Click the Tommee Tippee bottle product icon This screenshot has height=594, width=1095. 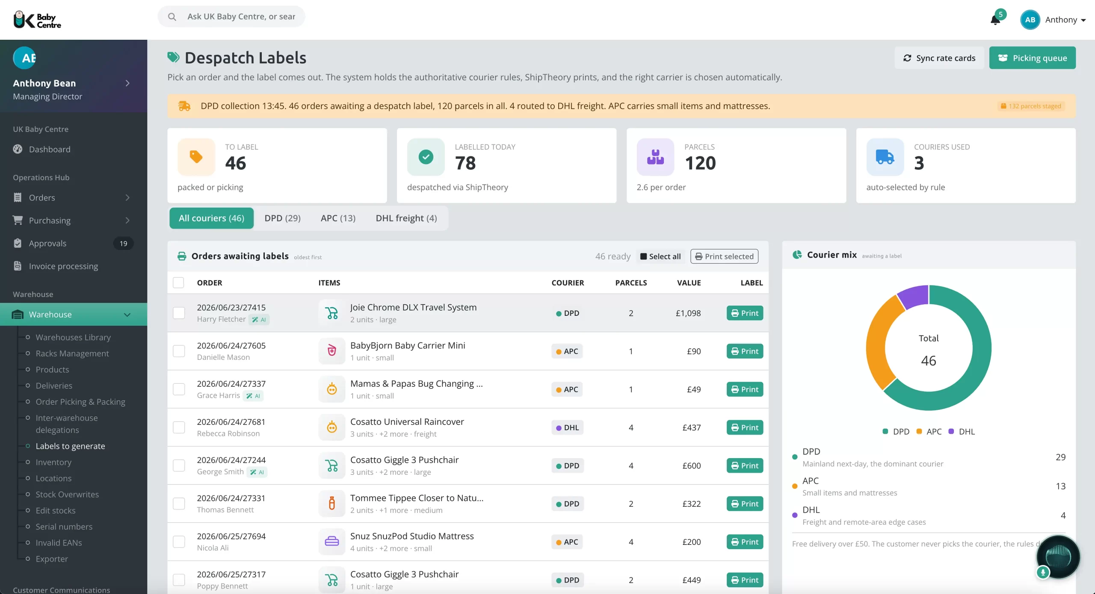(x=332, y=503)
